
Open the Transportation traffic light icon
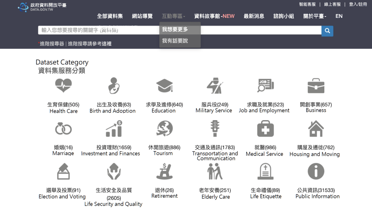(214, 129)
